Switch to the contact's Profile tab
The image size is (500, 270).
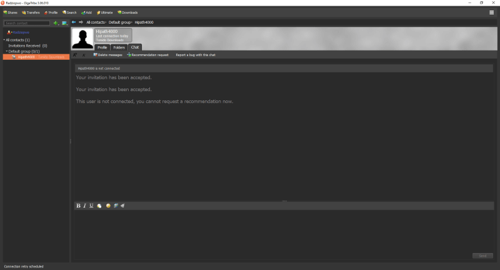tap(102, 47)
